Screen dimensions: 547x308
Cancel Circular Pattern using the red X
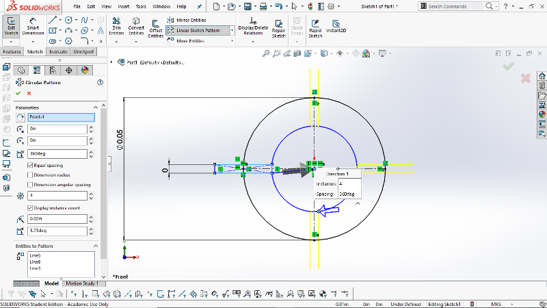click(29, 93)
